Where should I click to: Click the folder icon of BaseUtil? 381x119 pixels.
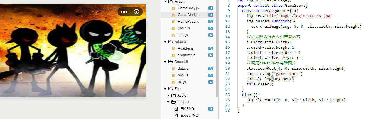pos(171,62)
